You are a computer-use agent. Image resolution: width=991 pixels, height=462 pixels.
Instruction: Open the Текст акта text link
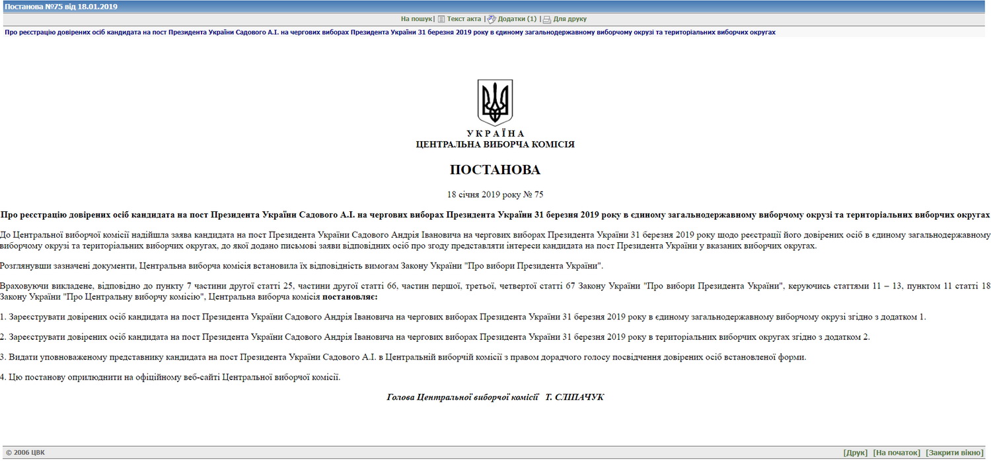click(464, 19)
